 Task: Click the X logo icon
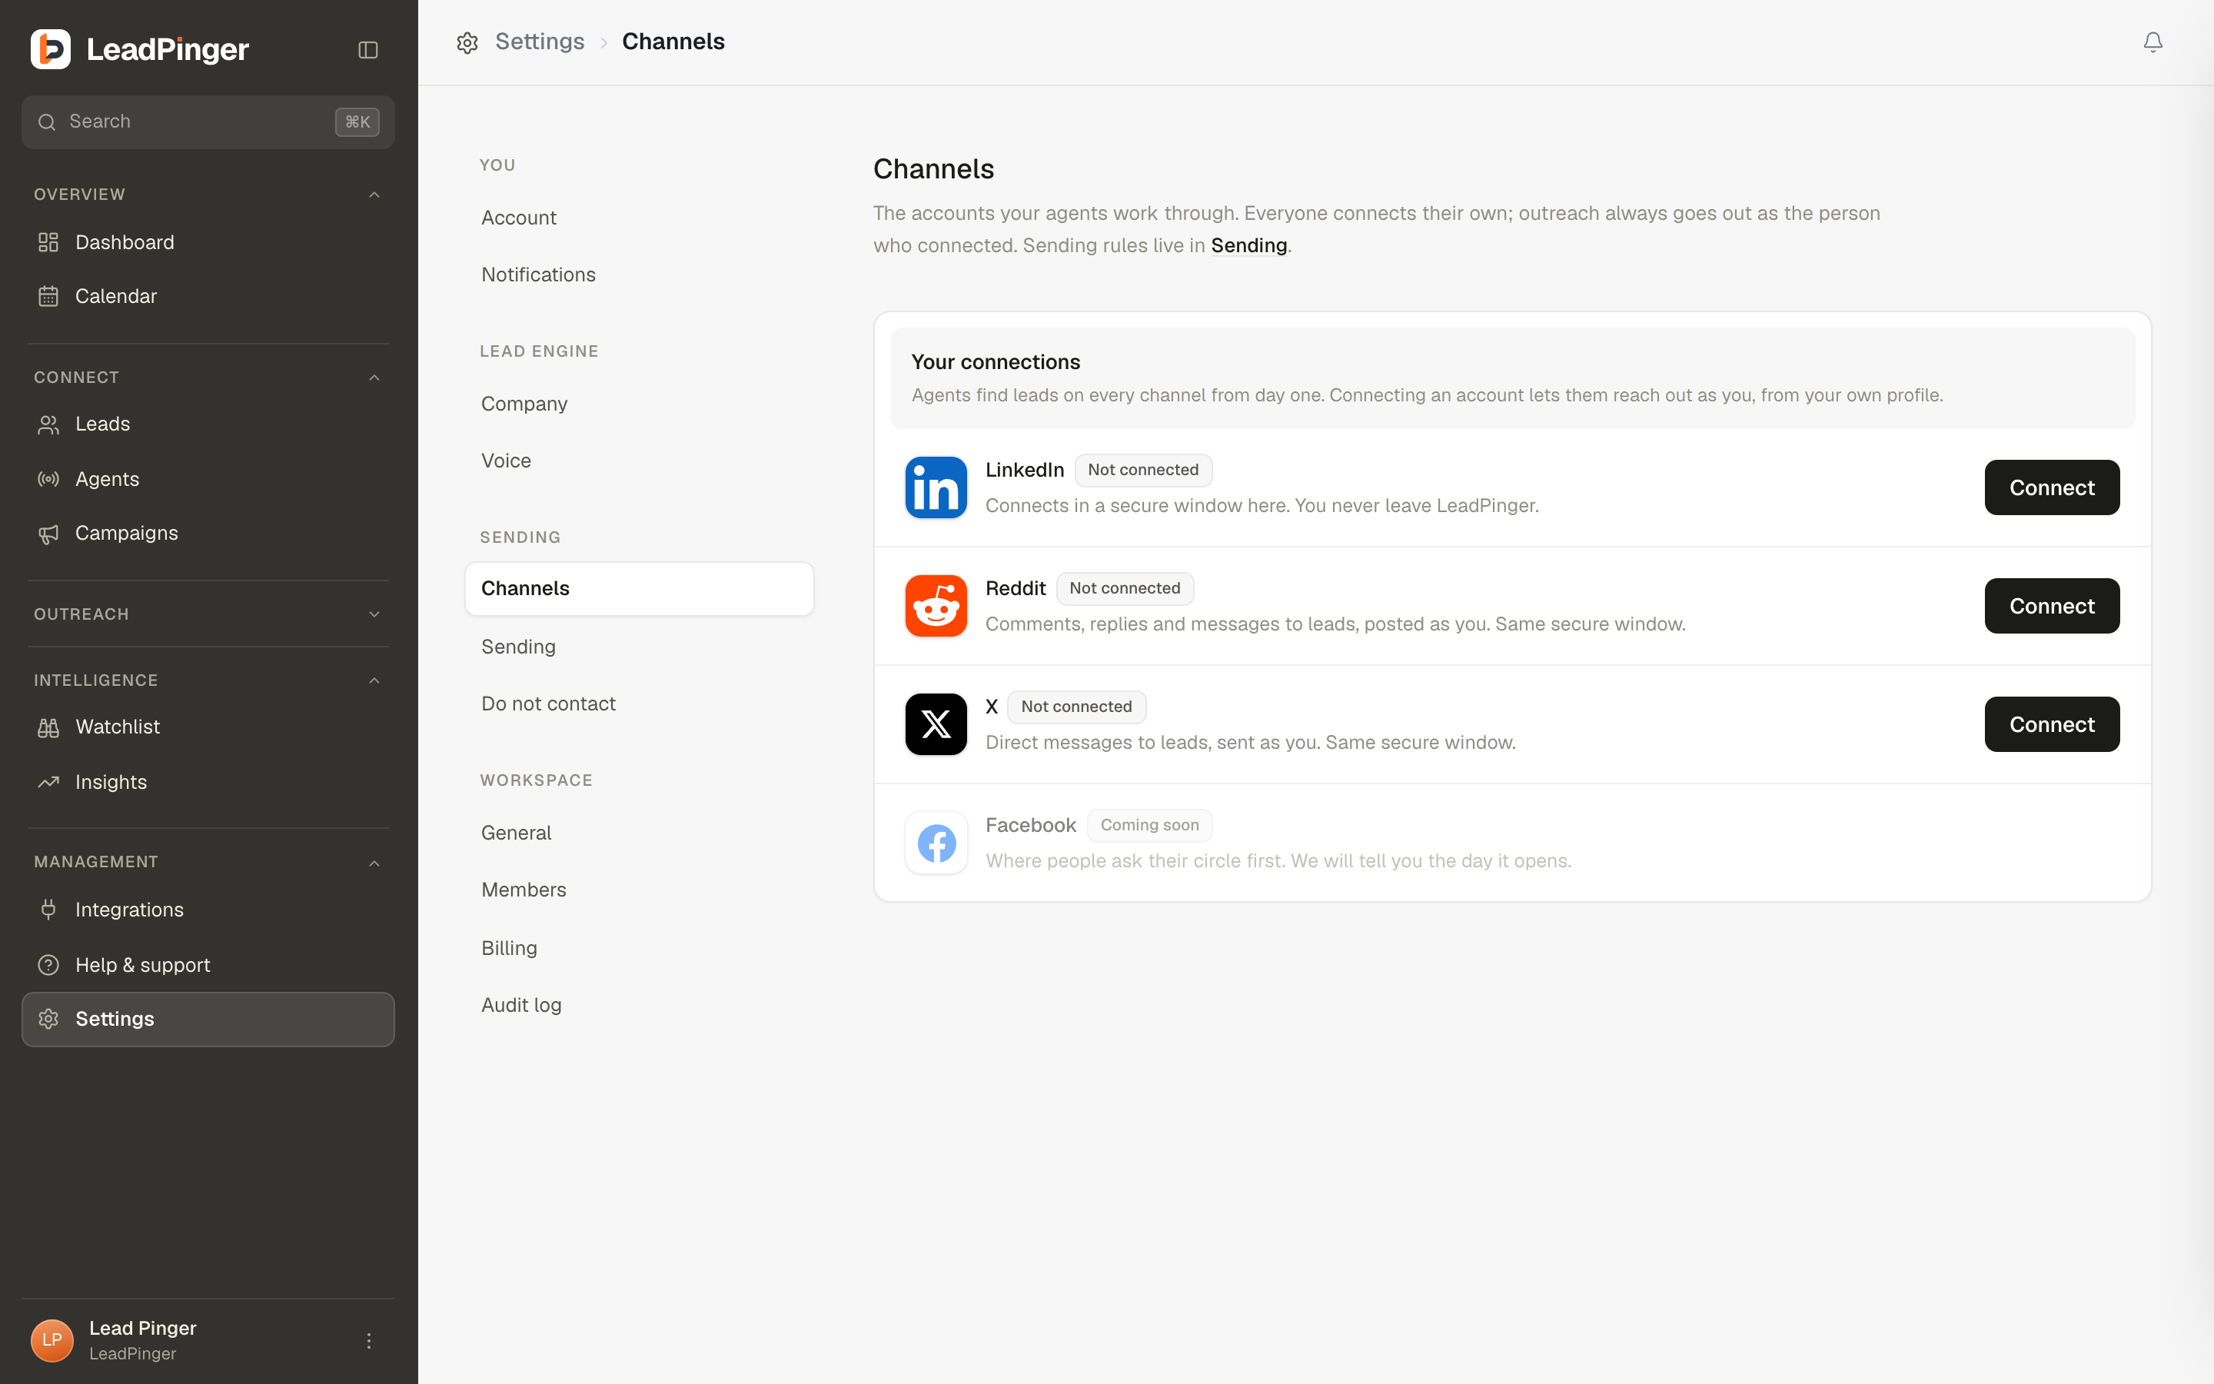coord(936,724)
